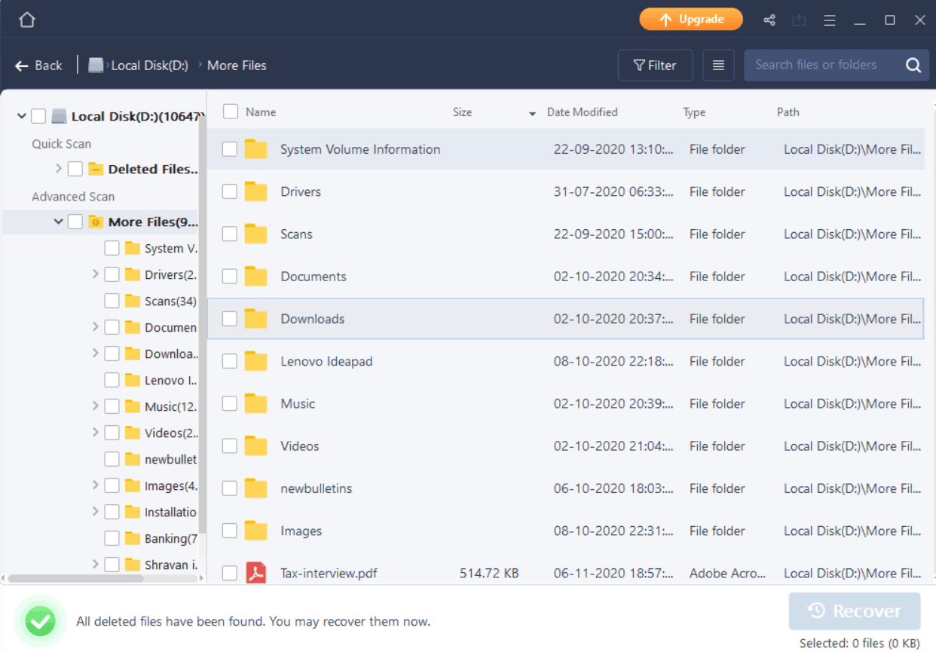Go Back using the Back button
Viewport: 936px width, 652px height.
pyautogui.click(x=38, y=66)
